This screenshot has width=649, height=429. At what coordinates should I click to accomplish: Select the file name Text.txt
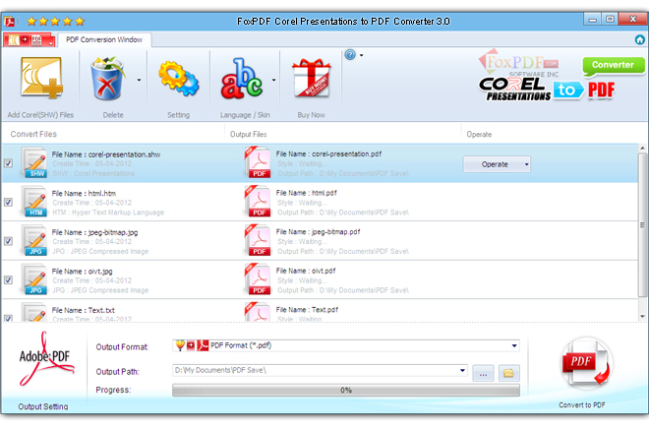click(101, 310)
